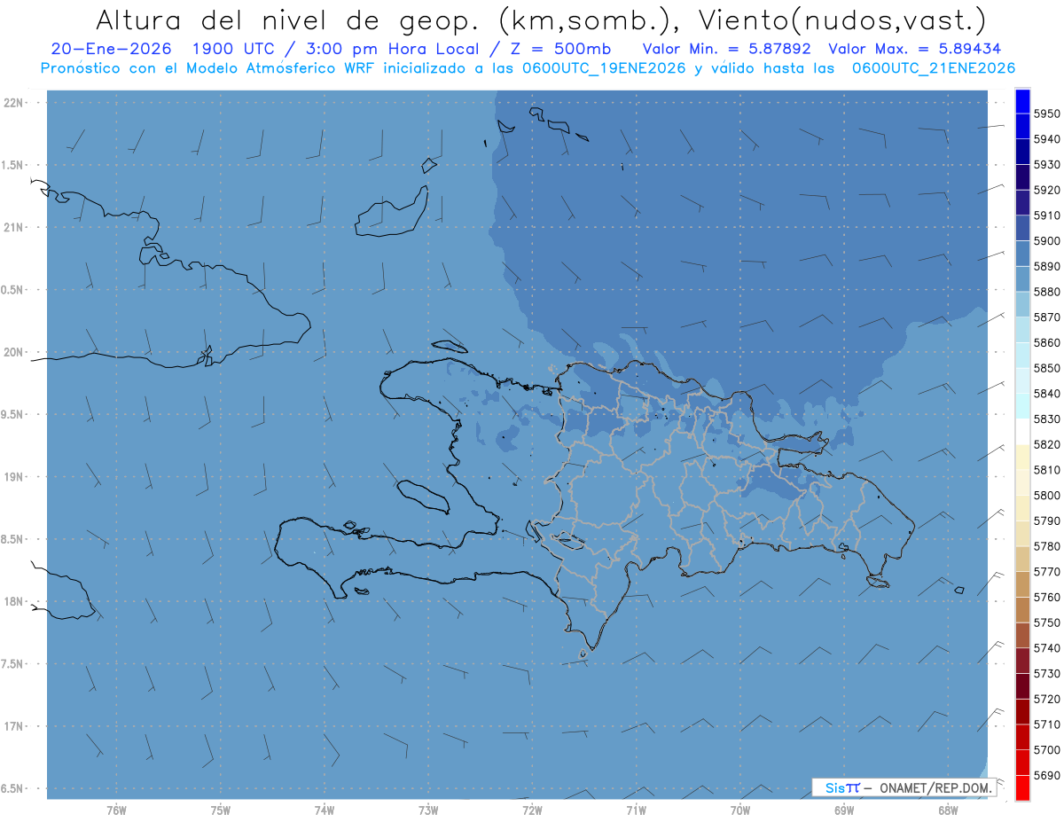This screenshot has width=1064, height=822.
Task: Pick colorbar swatch between 5770 and 5760
Action: [x=1022, y=584]
